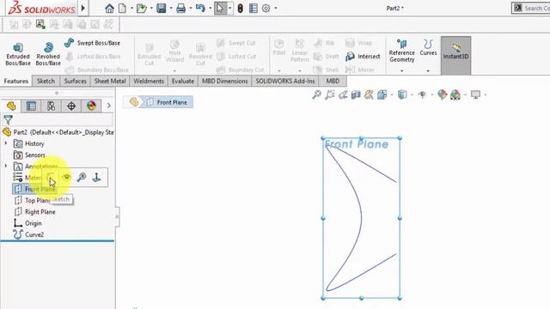Screen dimensions: 550x309
Task: Open the dropdown arrow next to New
Action: pyautogui.click(x=131, y=8)
